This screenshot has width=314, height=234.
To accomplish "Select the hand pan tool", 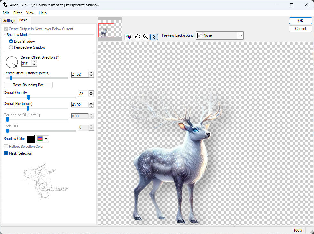I will [137, 37].
